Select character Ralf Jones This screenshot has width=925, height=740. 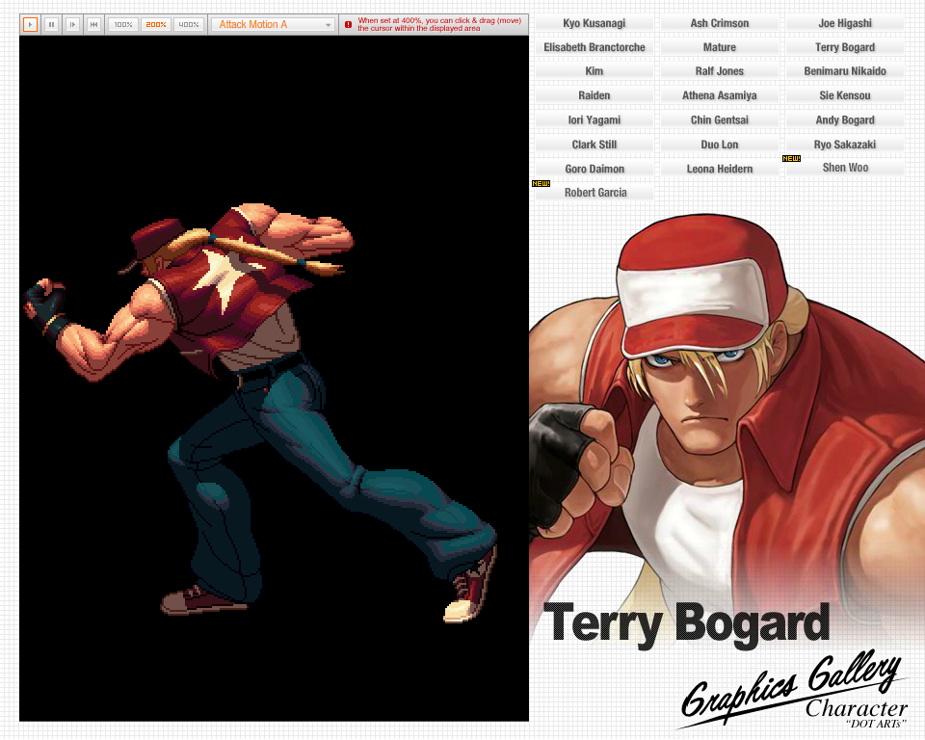click(719, 70)
